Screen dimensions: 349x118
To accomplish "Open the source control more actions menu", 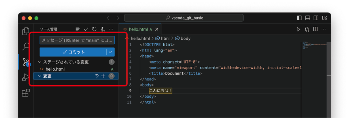I will [111, 29].
